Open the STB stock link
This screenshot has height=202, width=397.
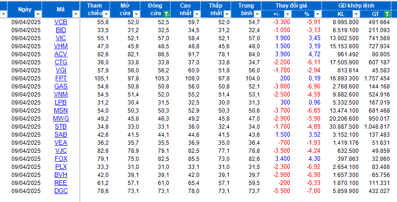click(61, 126)
